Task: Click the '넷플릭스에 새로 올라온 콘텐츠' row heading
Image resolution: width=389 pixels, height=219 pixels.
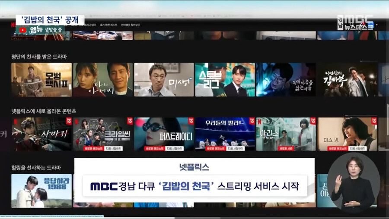Action: pos(44,111)
